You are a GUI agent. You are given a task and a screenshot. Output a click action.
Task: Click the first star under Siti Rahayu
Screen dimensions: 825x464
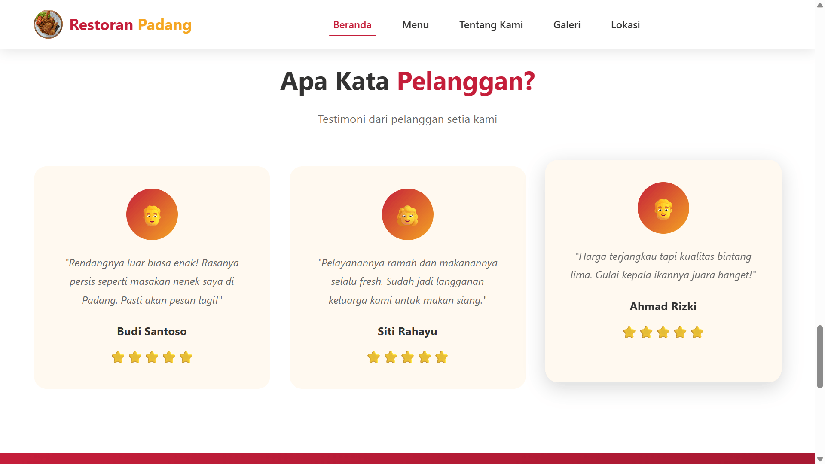click(x=373, y=357)
